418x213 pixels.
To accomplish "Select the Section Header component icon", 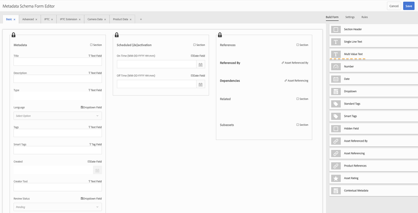I will (x=336, y=30).
